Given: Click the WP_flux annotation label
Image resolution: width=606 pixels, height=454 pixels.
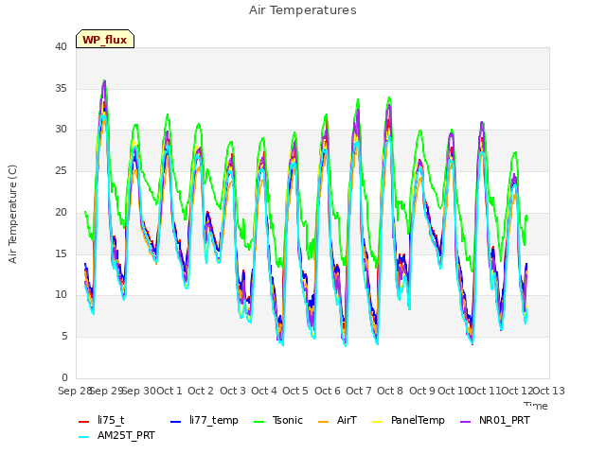Looking at the screenshot, I should pos(105,40).
